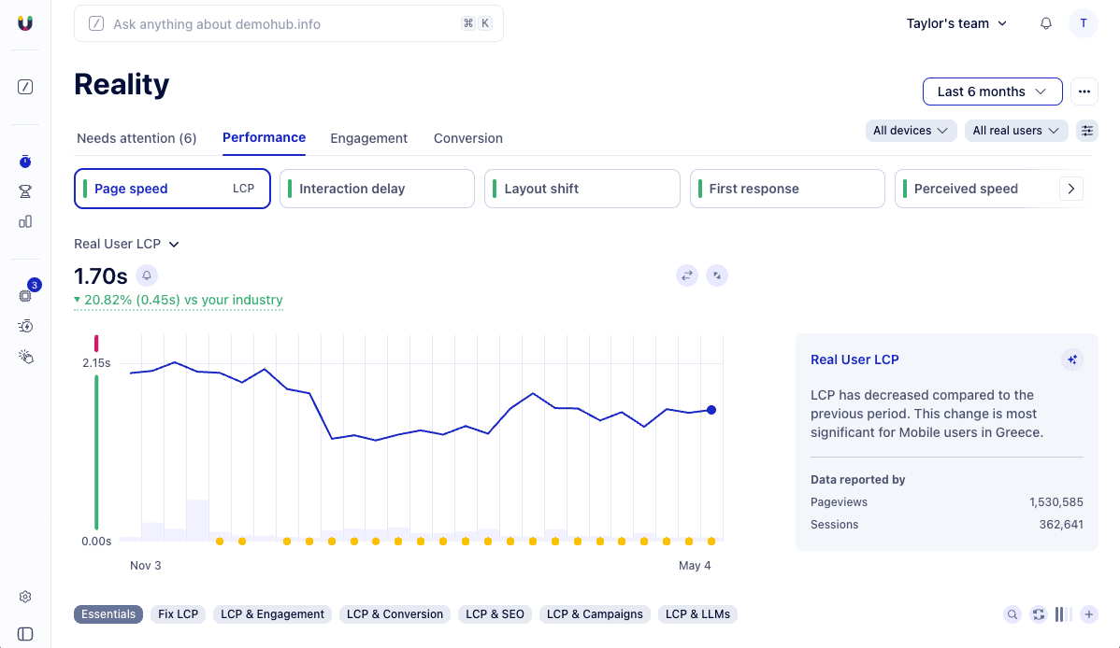Select the Interaction delay metric card
Viewport: 1120px width, 648px height.
377,189
